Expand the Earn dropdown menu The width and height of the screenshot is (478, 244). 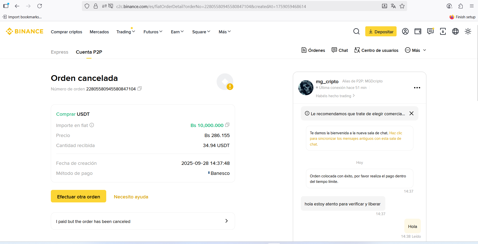[177, 32]
